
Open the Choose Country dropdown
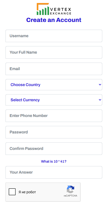click(54, 85)
